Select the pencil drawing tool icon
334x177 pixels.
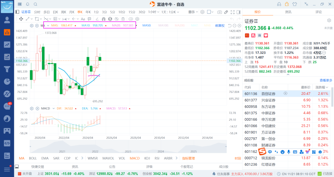click(226, 12)
